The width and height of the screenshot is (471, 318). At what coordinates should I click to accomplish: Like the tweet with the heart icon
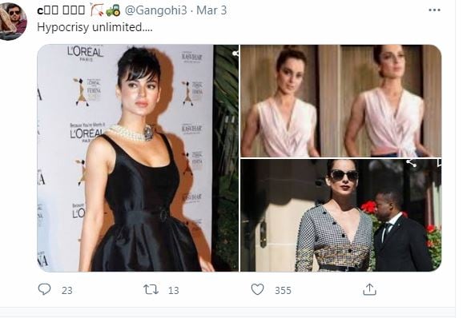click(257, 289)
